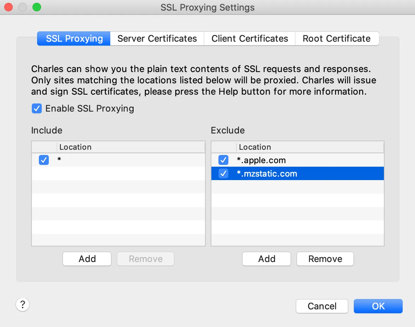Uncheck the *.apple.com exclude entry
The width and height of the screenshot is (415, 327).
223,160
